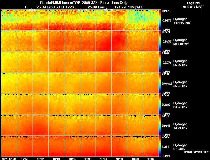Click the 'Hydrogen 24-35 keV' label
This screenshot has width=210, height=160.
[180, 105]
